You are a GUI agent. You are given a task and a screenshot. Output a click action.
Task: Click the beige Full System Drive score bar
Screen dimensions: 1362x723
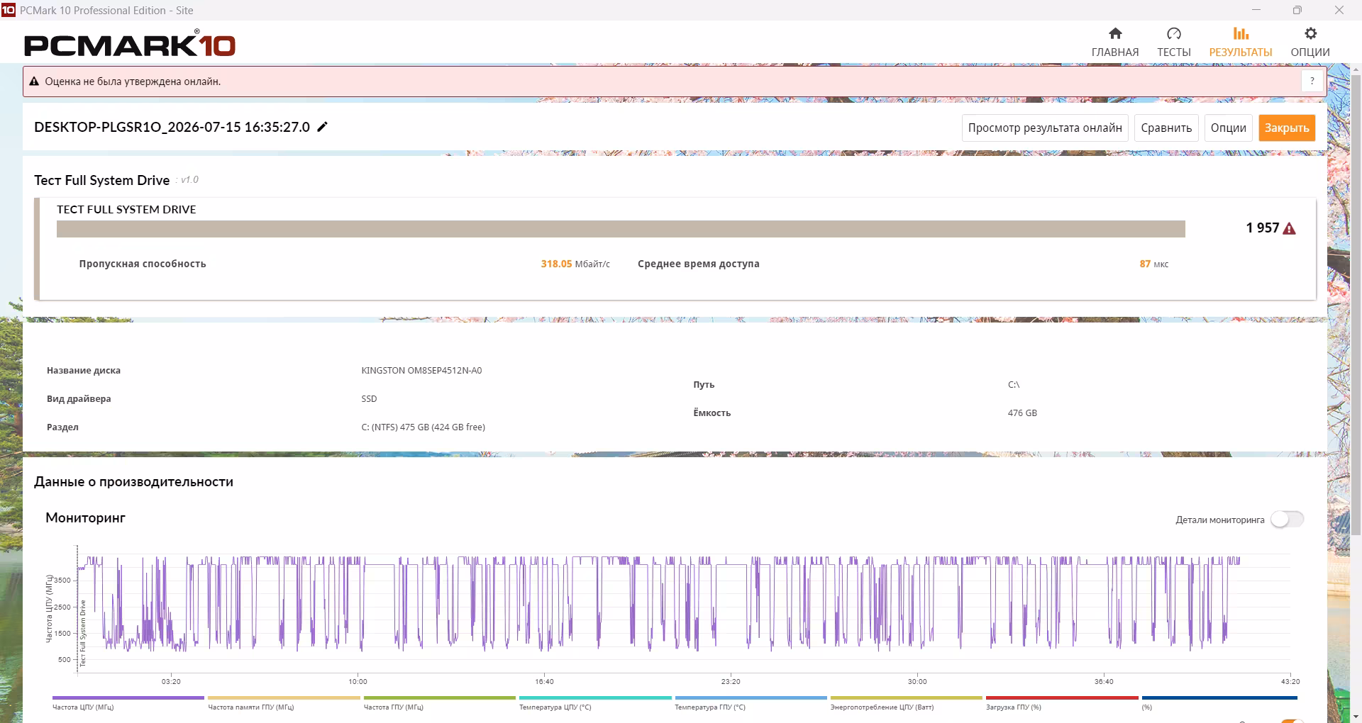(621, 229)
